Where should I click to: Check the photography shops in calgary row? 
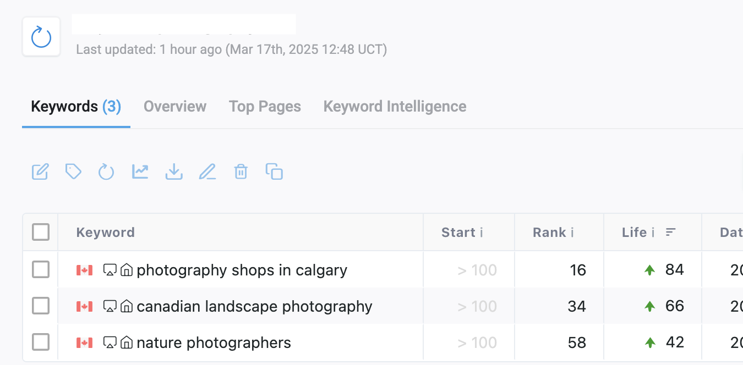click(x=41, y=270)
